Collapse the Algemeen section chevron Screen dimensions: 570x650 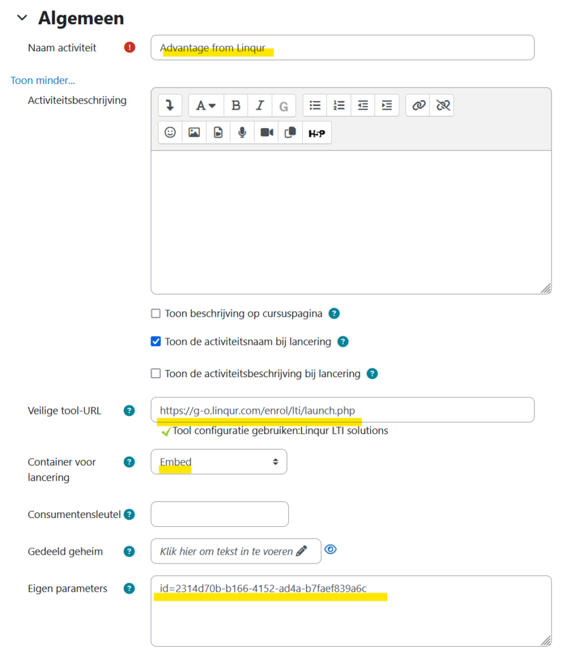coord(22,18)
